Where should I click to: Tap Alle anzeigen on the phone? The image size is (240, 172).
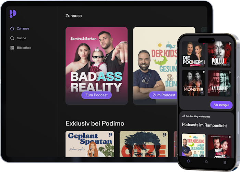221,105
